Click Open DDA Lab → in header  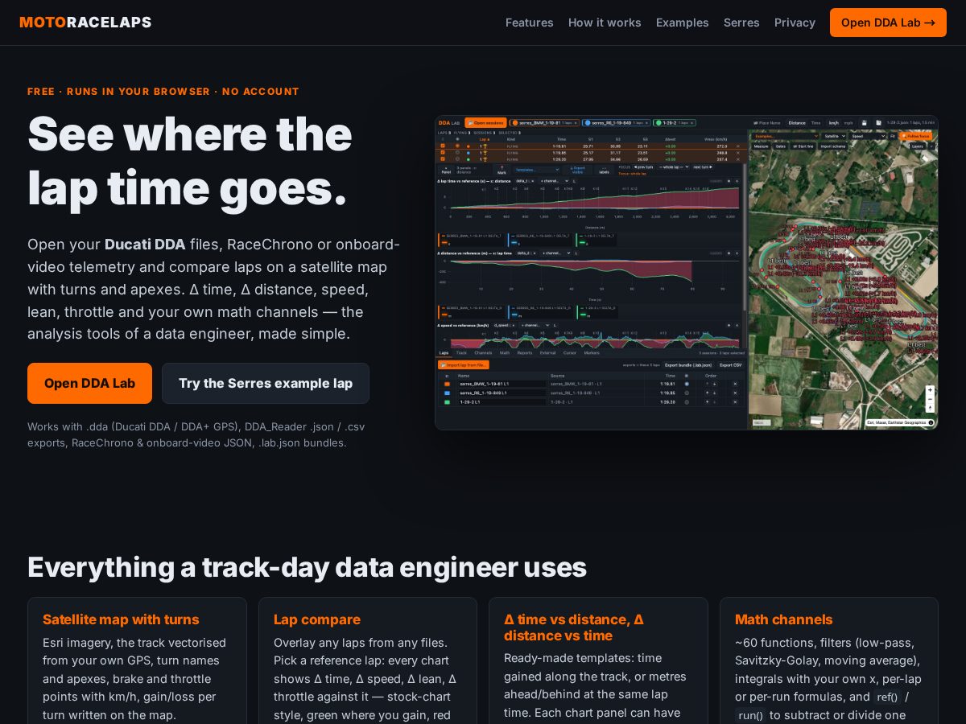click(x=888, y=23)
